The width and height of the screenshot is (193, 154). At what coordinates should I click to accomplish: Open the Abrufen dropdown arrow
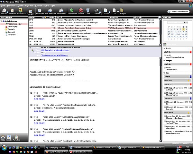click(x=7, y=12)
